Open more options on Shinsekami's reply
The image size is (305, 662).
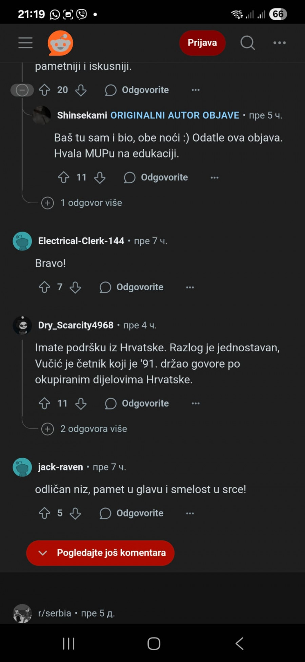tap(215, 177)
